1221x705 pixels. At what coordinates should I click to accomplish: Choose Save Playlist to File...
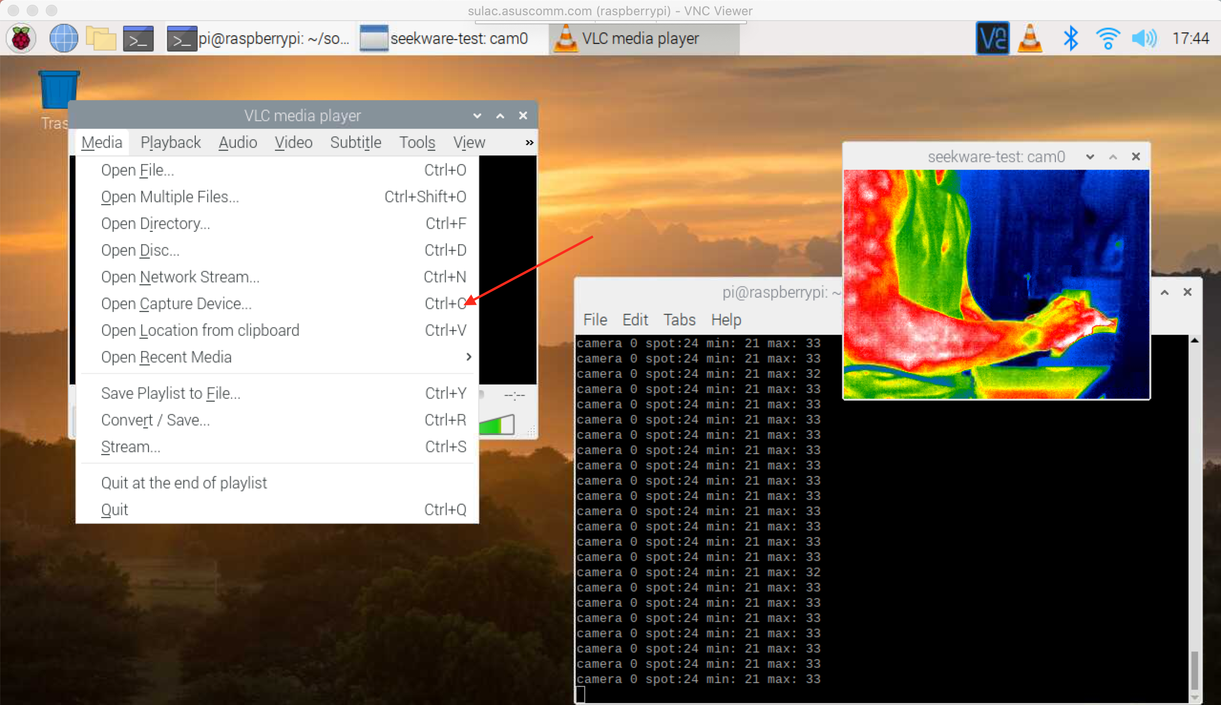[x=277, y=393]
